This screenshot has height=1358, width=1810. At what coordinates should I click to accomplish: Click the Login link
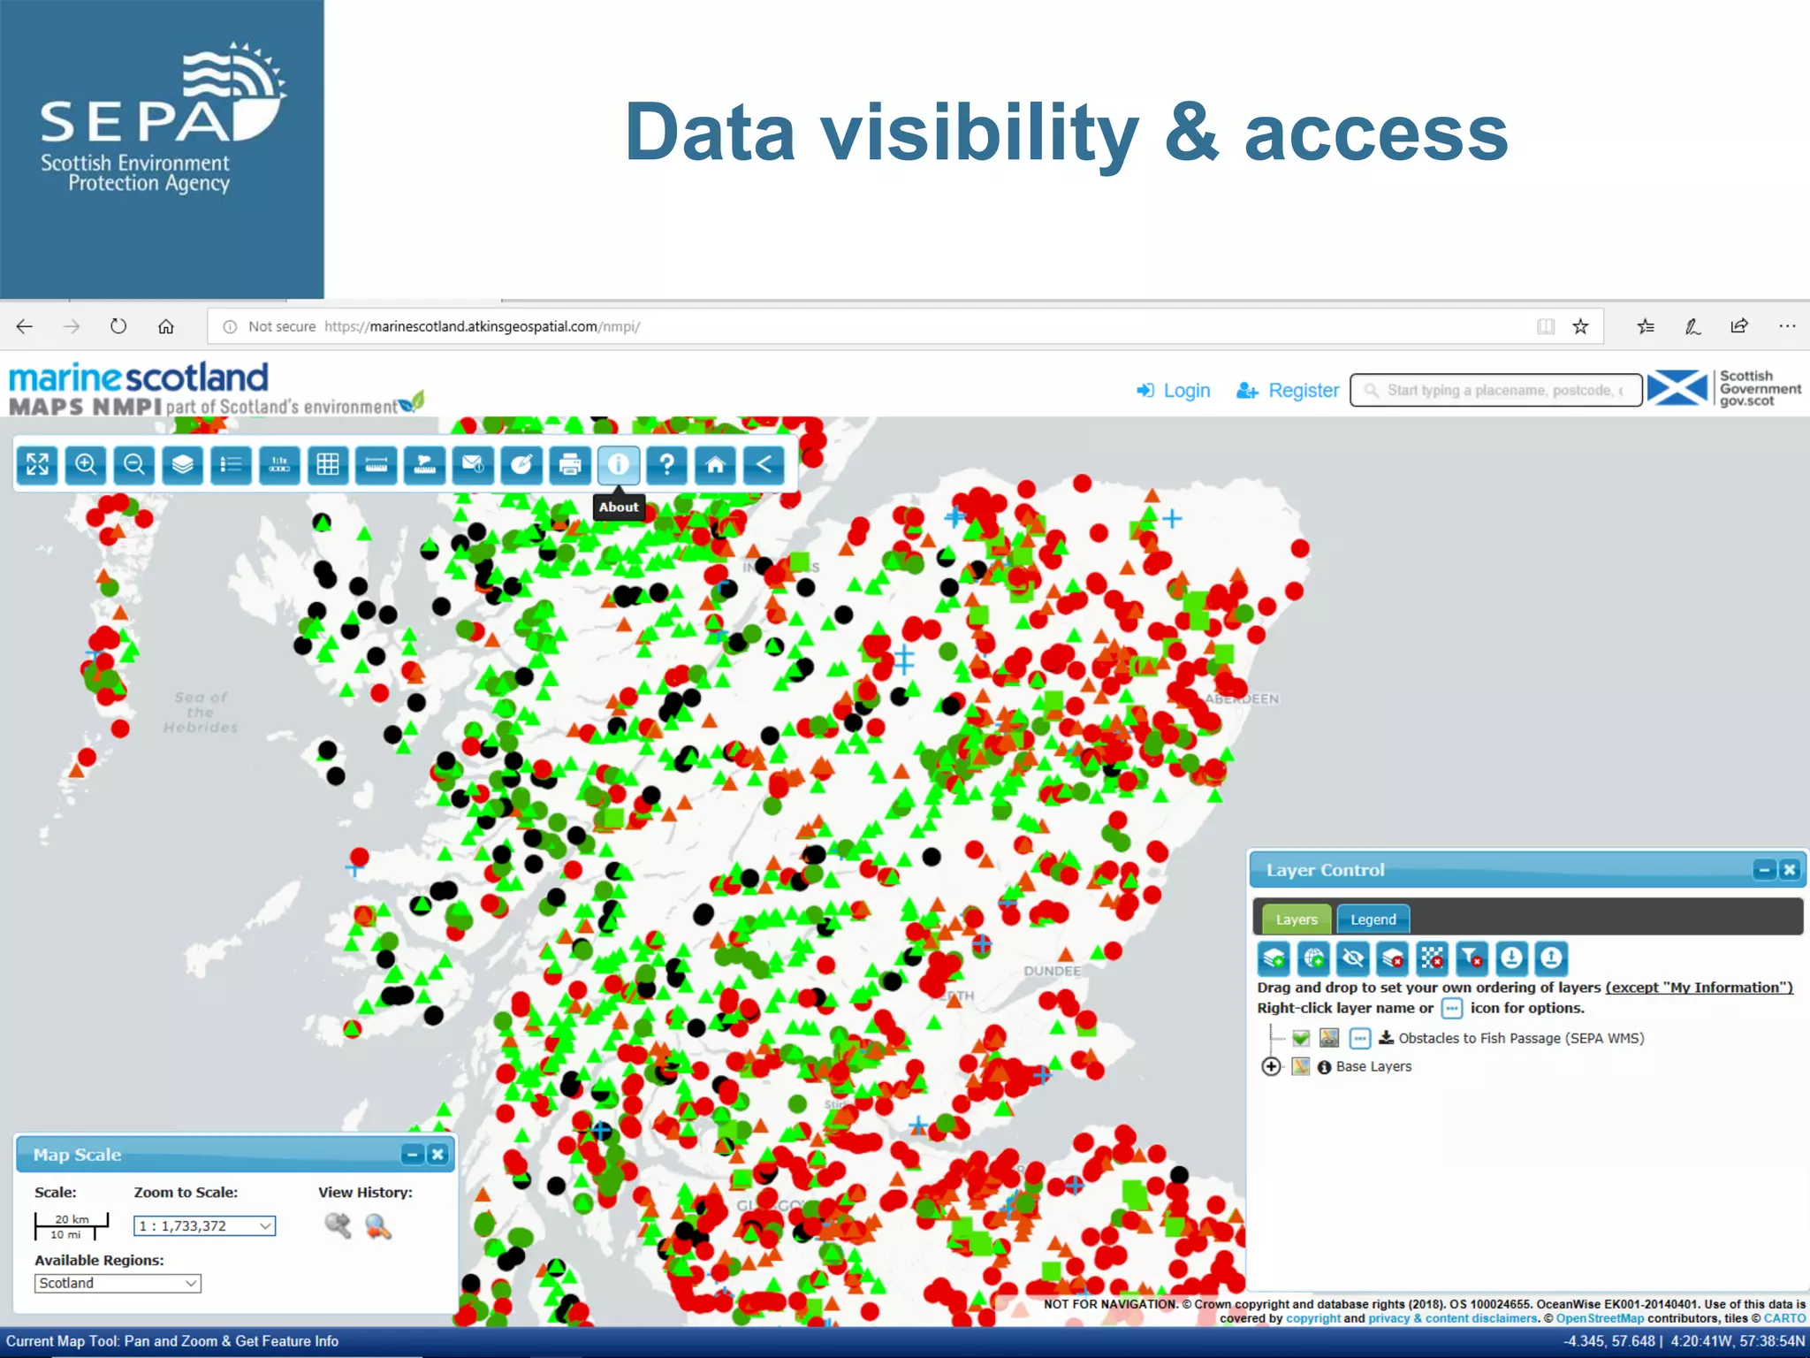1174,390
